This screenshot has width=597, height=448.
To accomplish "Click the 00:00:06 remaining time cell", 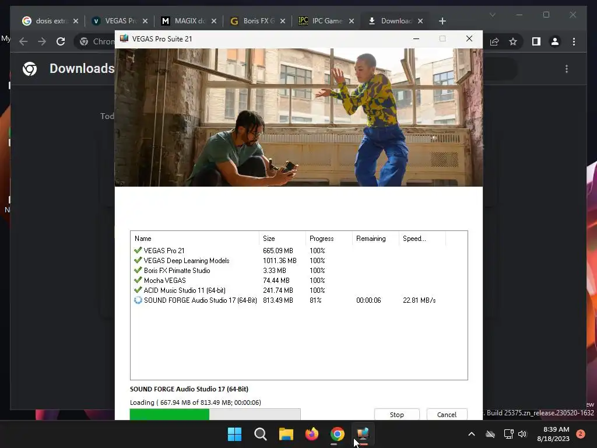I will (368, 300).
